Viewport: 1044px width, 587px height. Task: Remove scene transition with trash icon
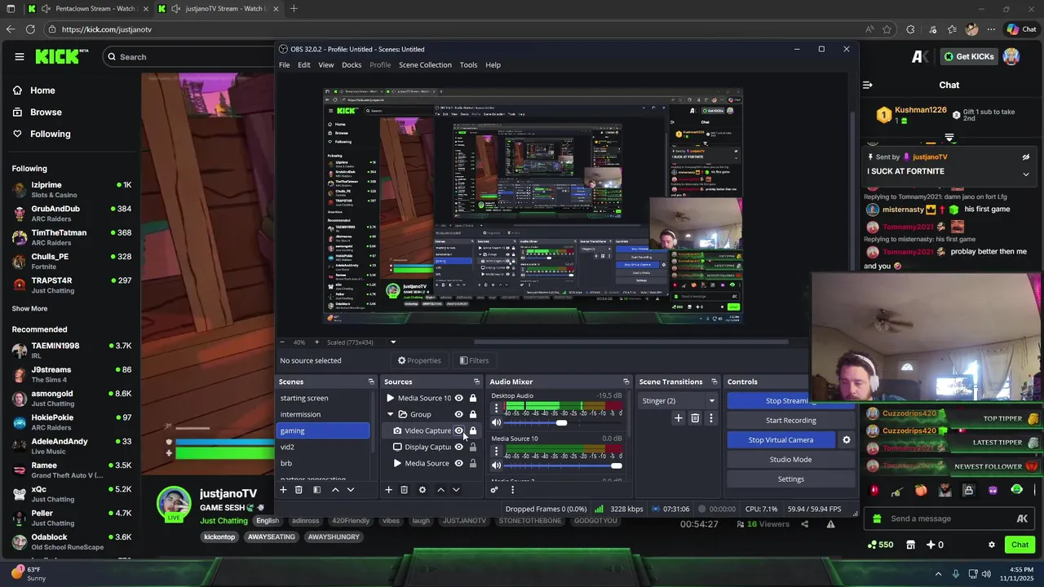[x=695, y=418]
